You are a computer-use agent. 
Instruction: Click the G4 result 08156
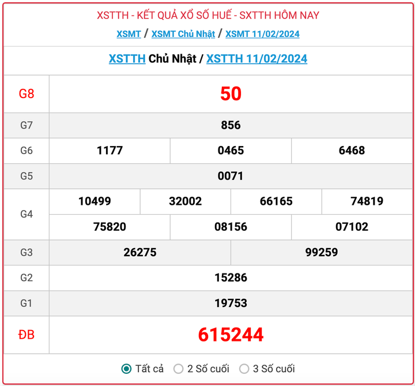pyautogui.click(x=231, y=227)
